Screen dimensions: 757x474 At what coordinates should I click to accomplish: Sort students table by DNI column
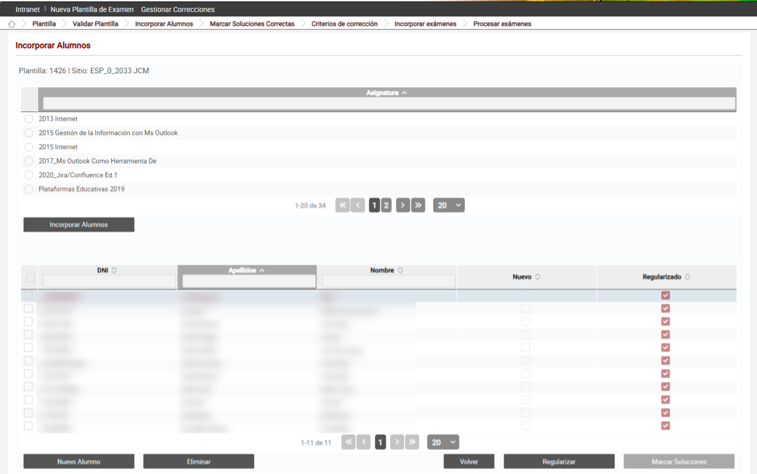[x=114, y=270]
